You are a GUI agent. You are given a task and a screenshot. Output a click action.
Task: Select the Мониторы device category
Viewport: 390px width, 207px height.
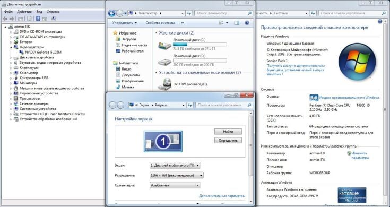[x=28, y=83]
